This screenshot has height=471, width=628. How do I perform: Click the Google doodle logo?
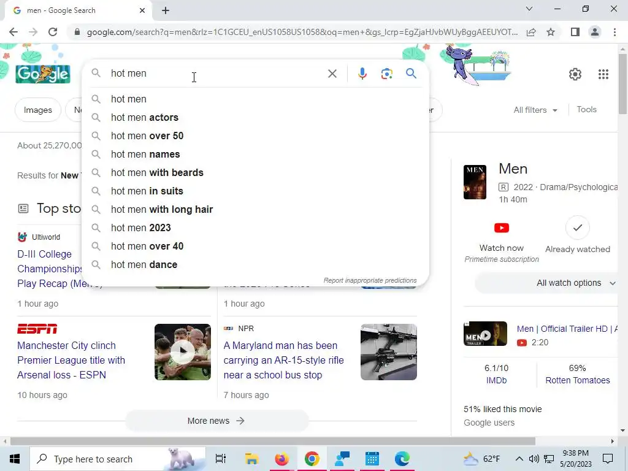[43, 74]
